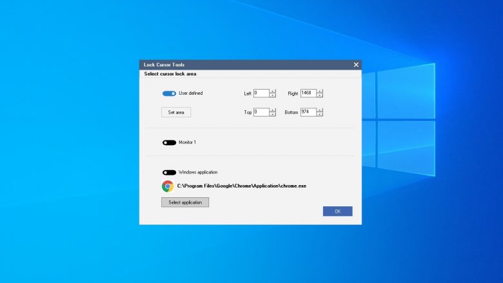Close the Lock Cursor Tools dialog
This screenshot has height=283, width=503.
point(356,64)
